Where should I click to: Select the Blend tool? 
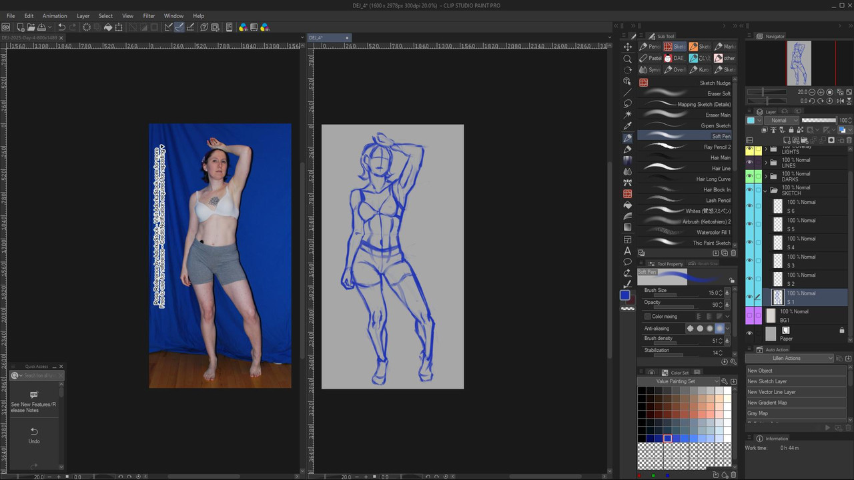[627, 171]
